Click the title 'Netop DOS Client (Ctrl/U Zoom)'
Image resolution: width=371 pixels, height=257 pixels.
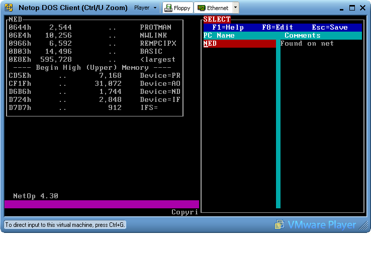(73, 8)
